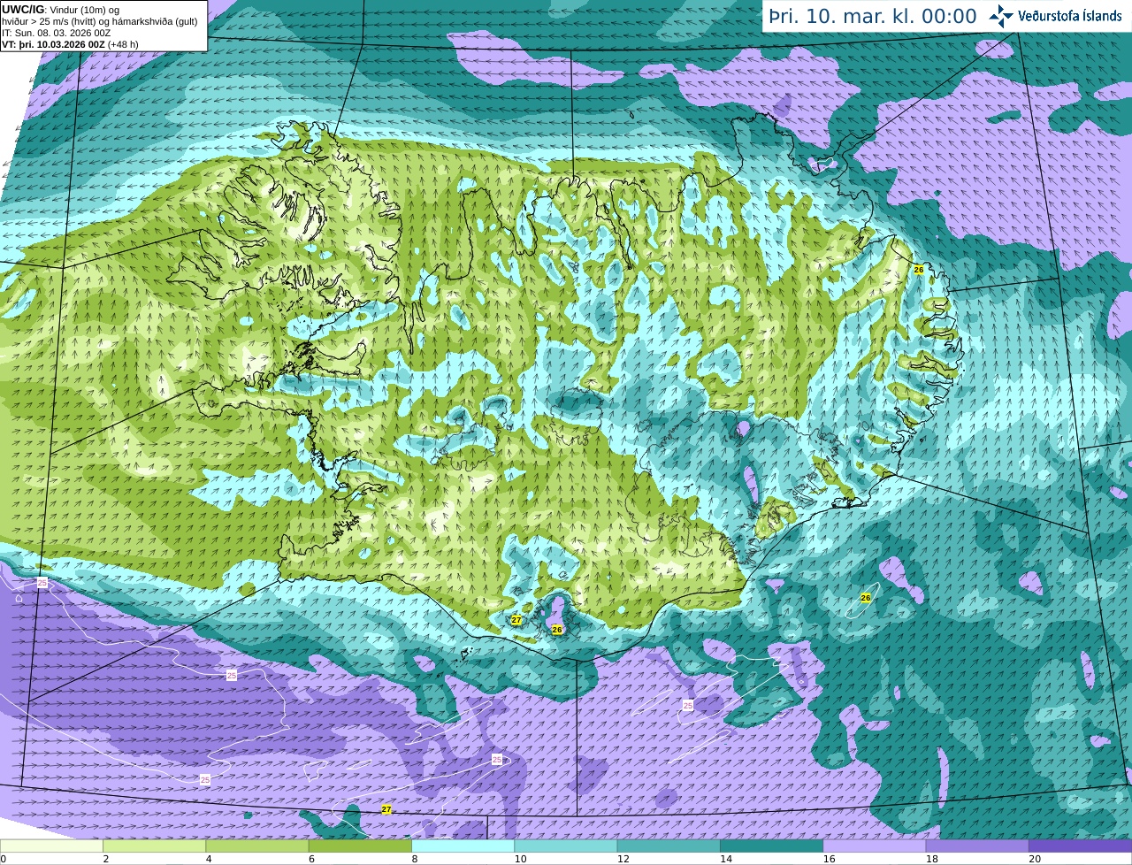Screen dimensions: 1132x865
Task: Click the '2' value on the color scale
Action: point(106,859)
